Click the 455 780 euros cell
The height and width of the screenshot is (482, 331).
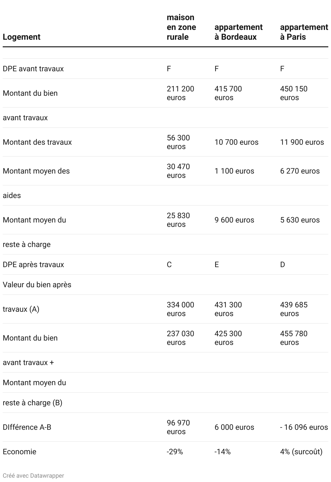pyautogui.click(x=294, y=338)
